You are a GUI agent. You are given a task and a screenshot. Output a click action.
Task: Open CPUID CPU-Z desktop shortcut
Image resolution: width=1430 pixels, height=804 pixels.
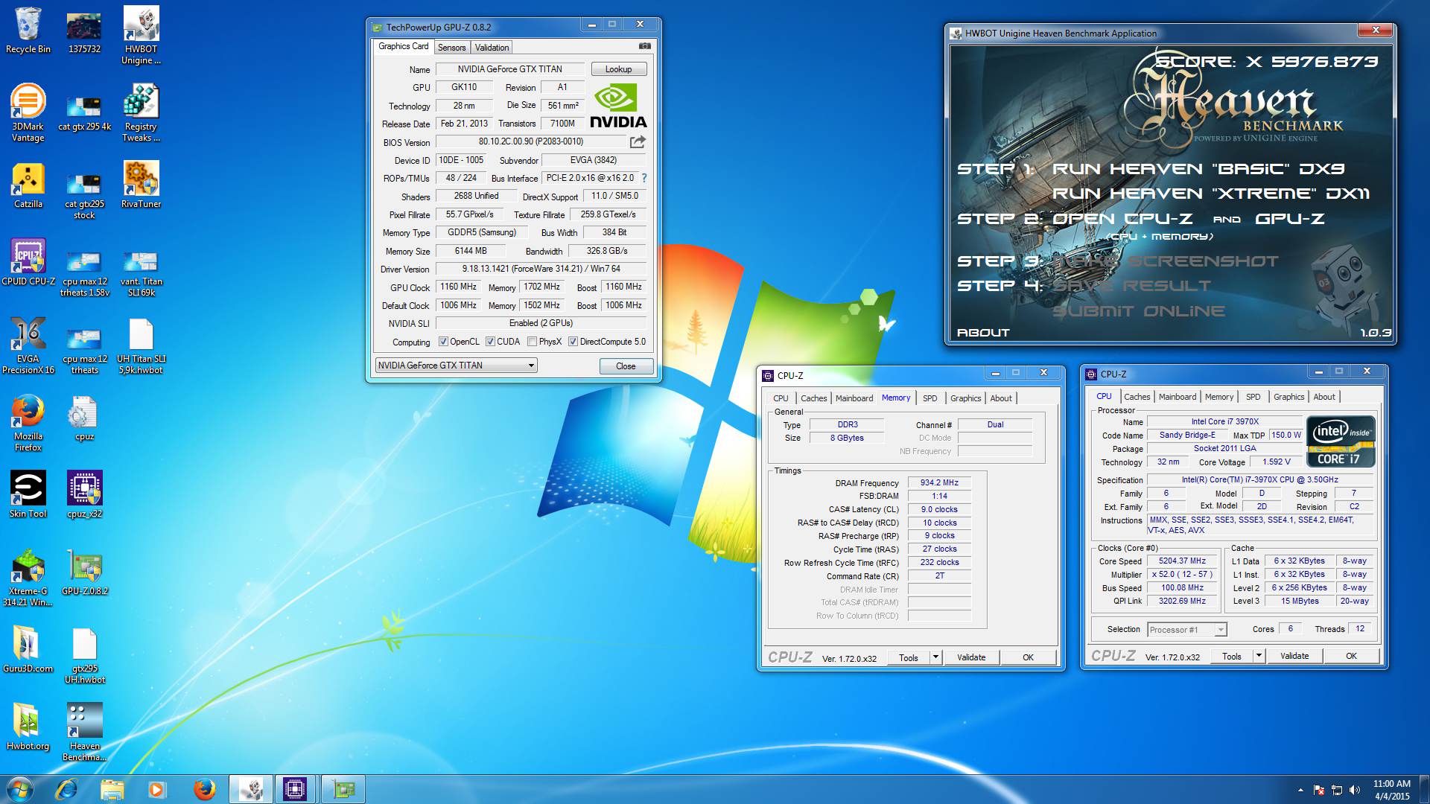pyautogui.click(x=28, y=262)
